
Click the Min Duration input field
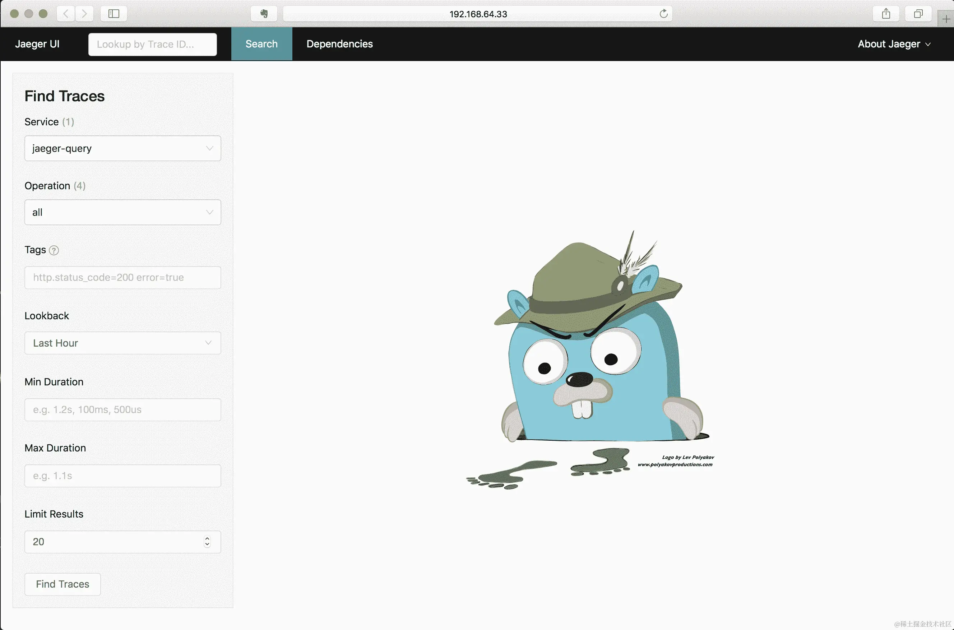point(122,409)
